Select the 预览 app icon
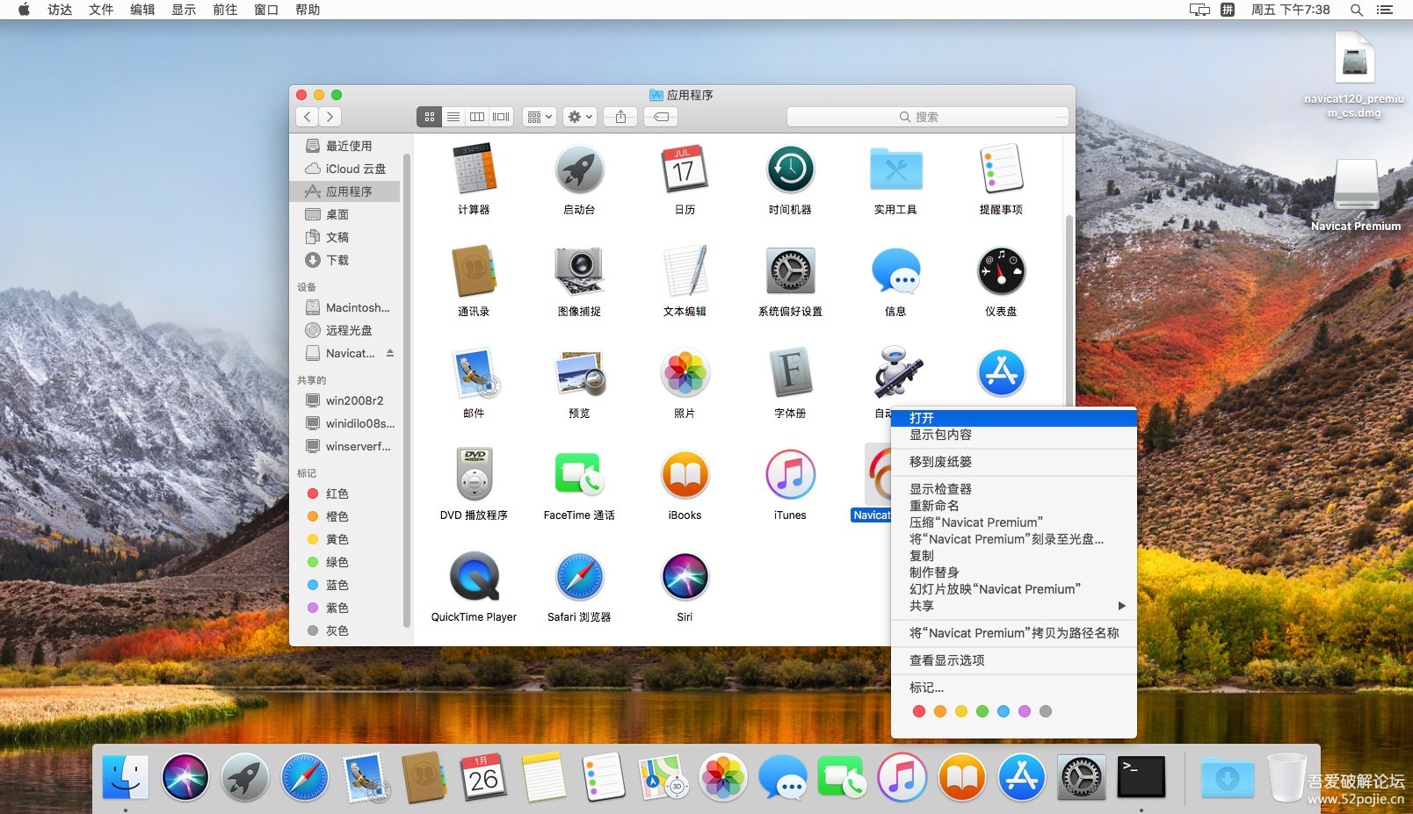 (x=579, y=372)
